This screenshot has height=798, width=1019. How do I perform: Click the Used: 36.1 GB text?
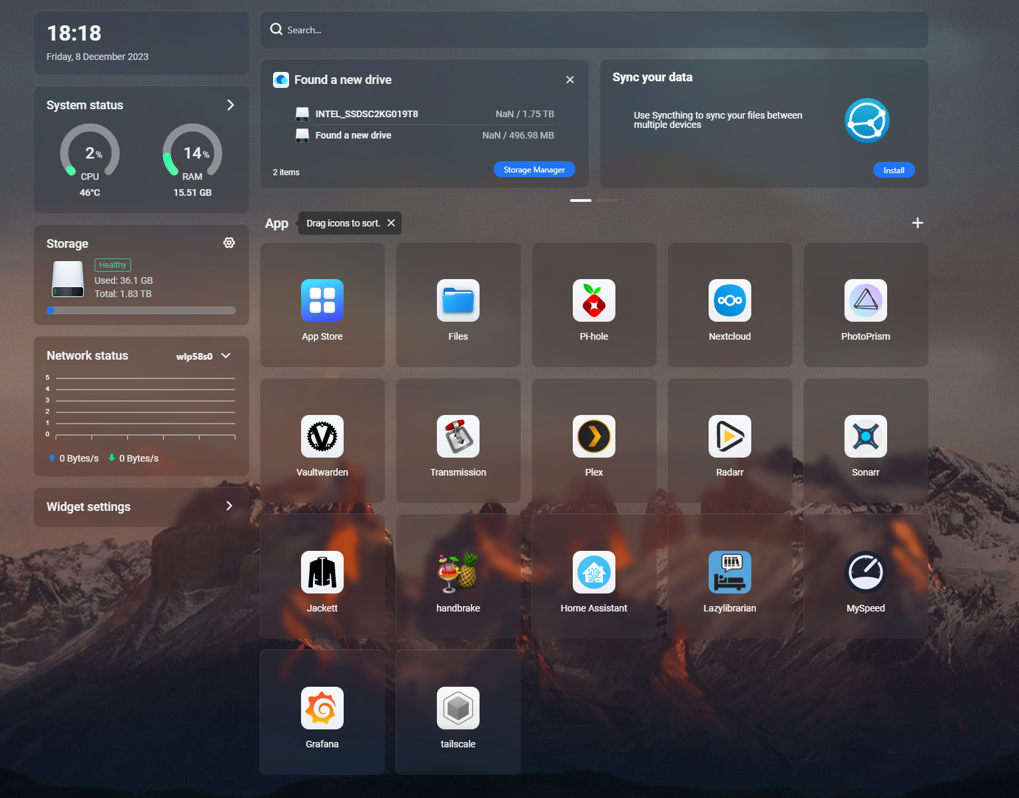(x=124, y=280)
